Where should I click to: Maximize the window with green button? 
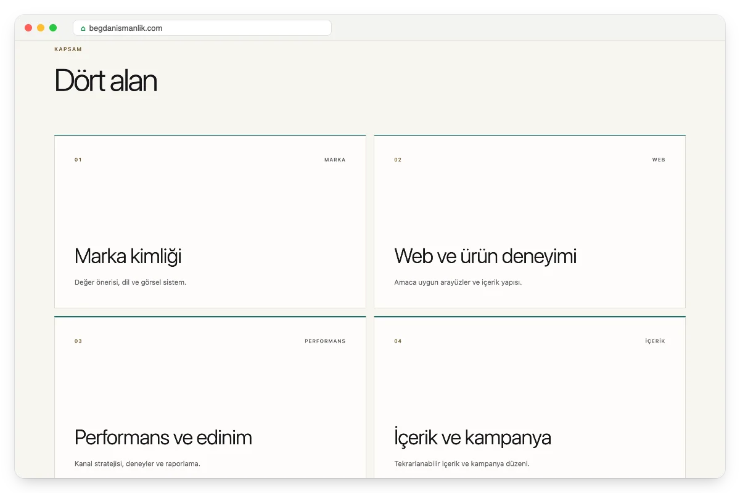click(x=53, y=28)
